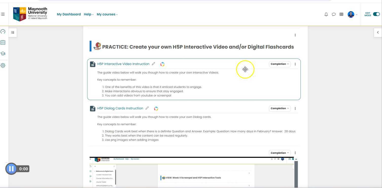
Task: Open the H5P Dialog Cards Instruction link
Action: tap(120, 108)
